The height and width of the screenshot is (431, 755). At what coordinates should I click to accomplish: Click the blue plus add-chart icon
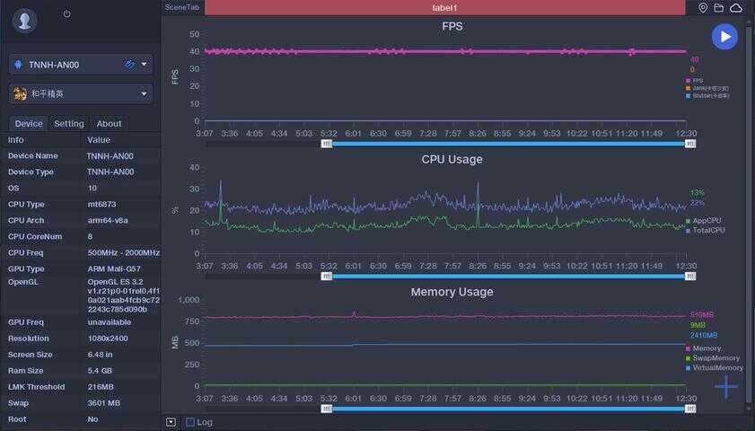(725, 387)
